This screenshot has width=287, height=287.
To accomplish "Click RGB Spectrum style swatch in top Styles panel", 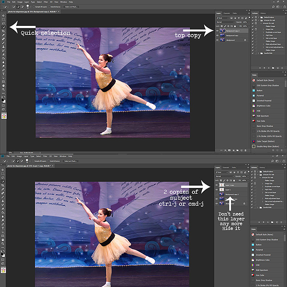I will pyautogui.click(x=254, y=116).
